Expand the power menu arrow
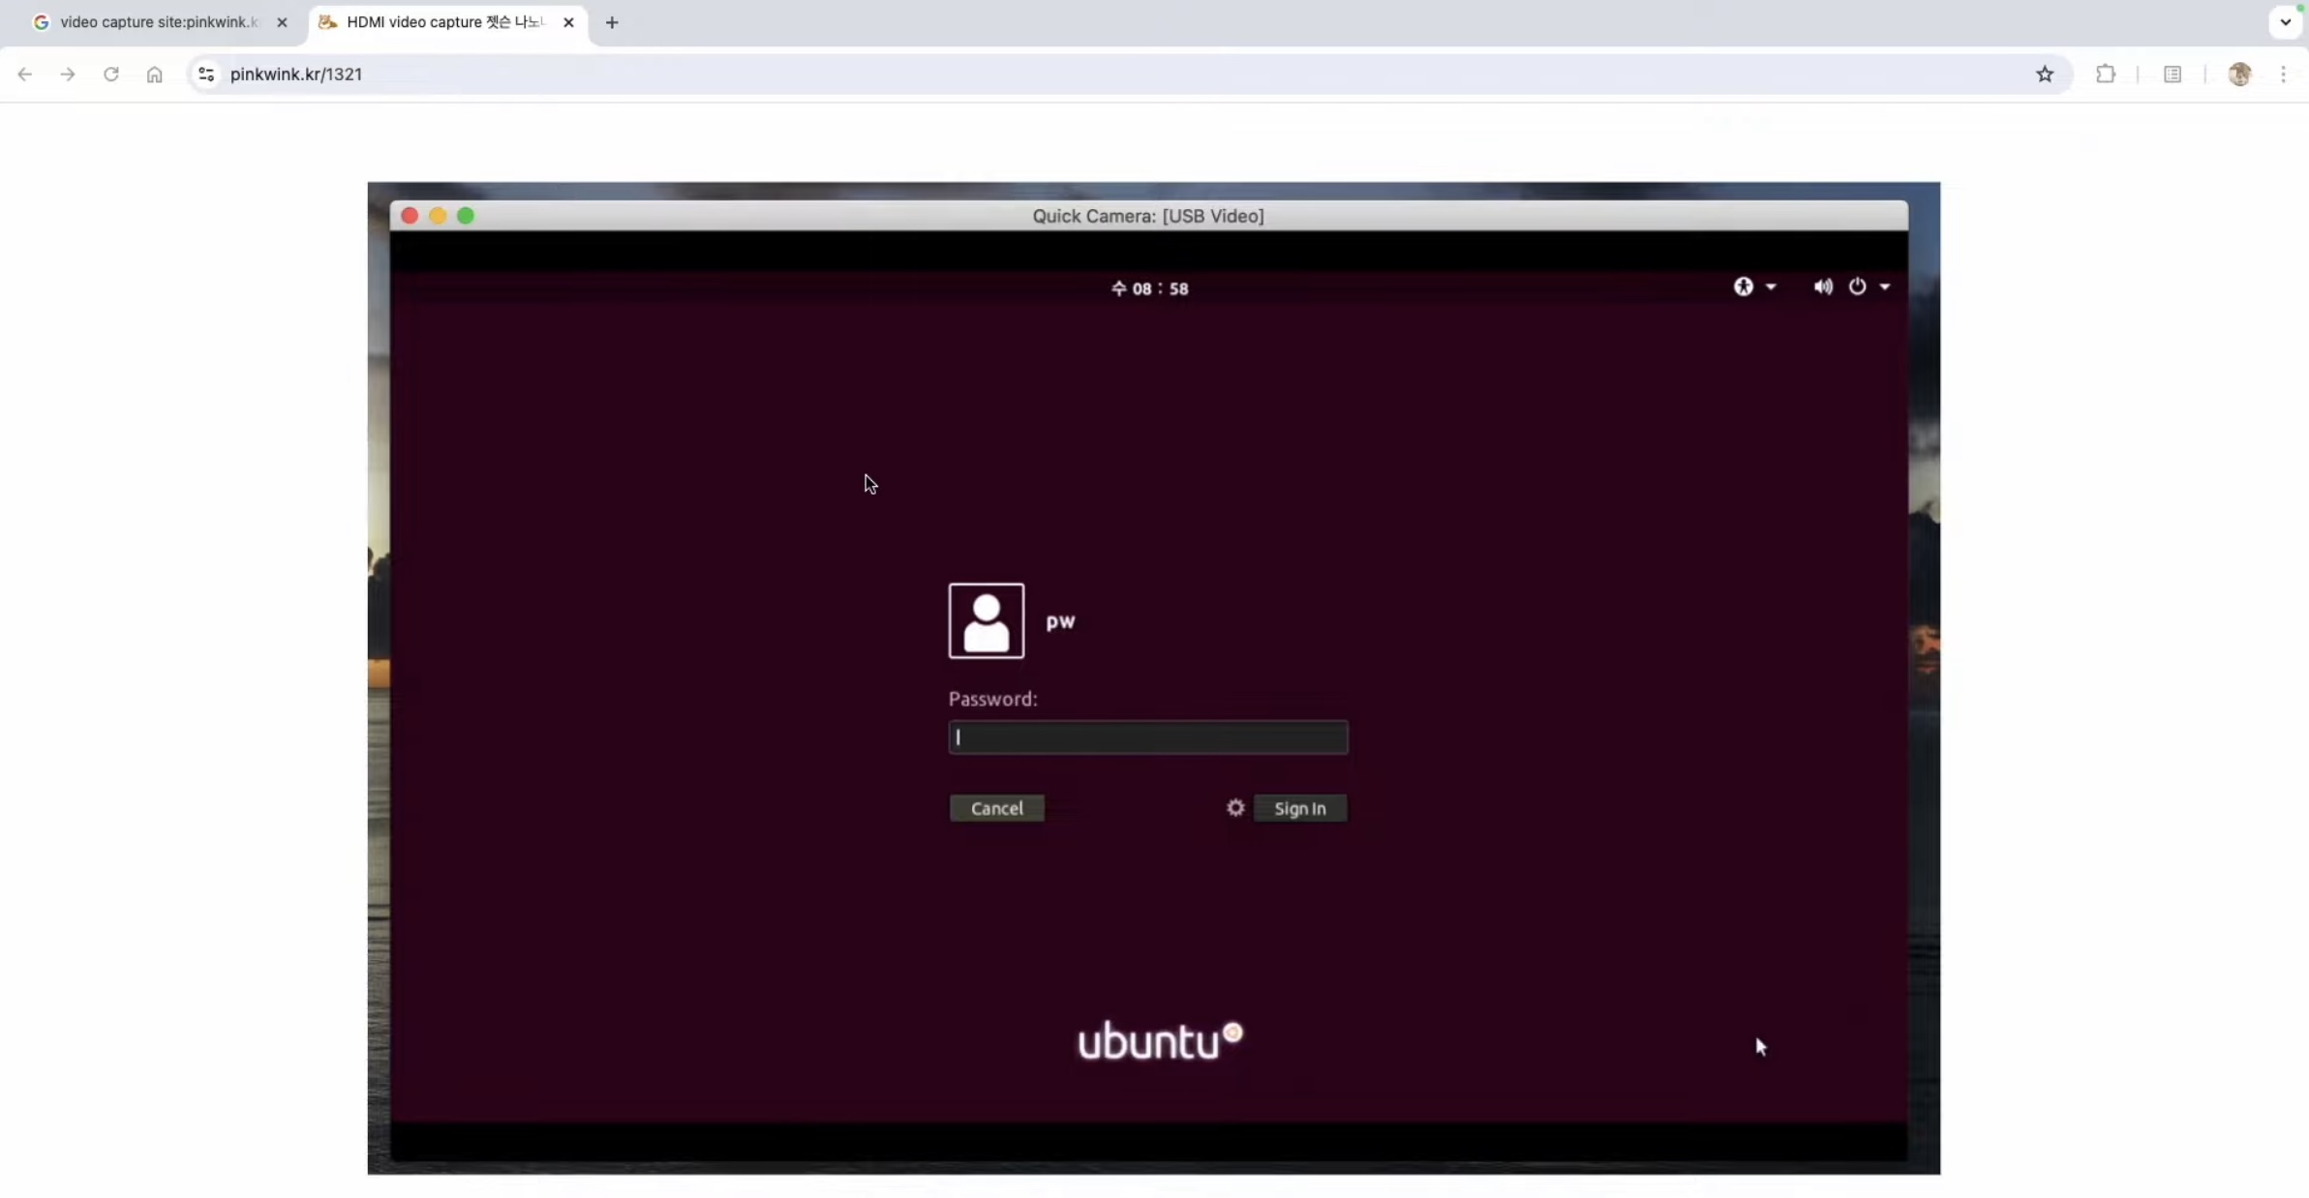 click(1885, 286)
